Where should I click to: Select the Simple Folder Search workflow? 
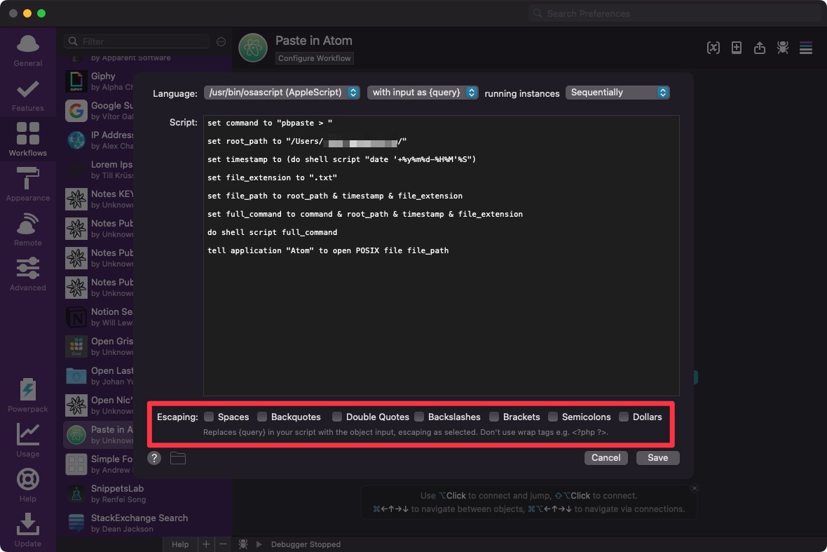(99, 464)
